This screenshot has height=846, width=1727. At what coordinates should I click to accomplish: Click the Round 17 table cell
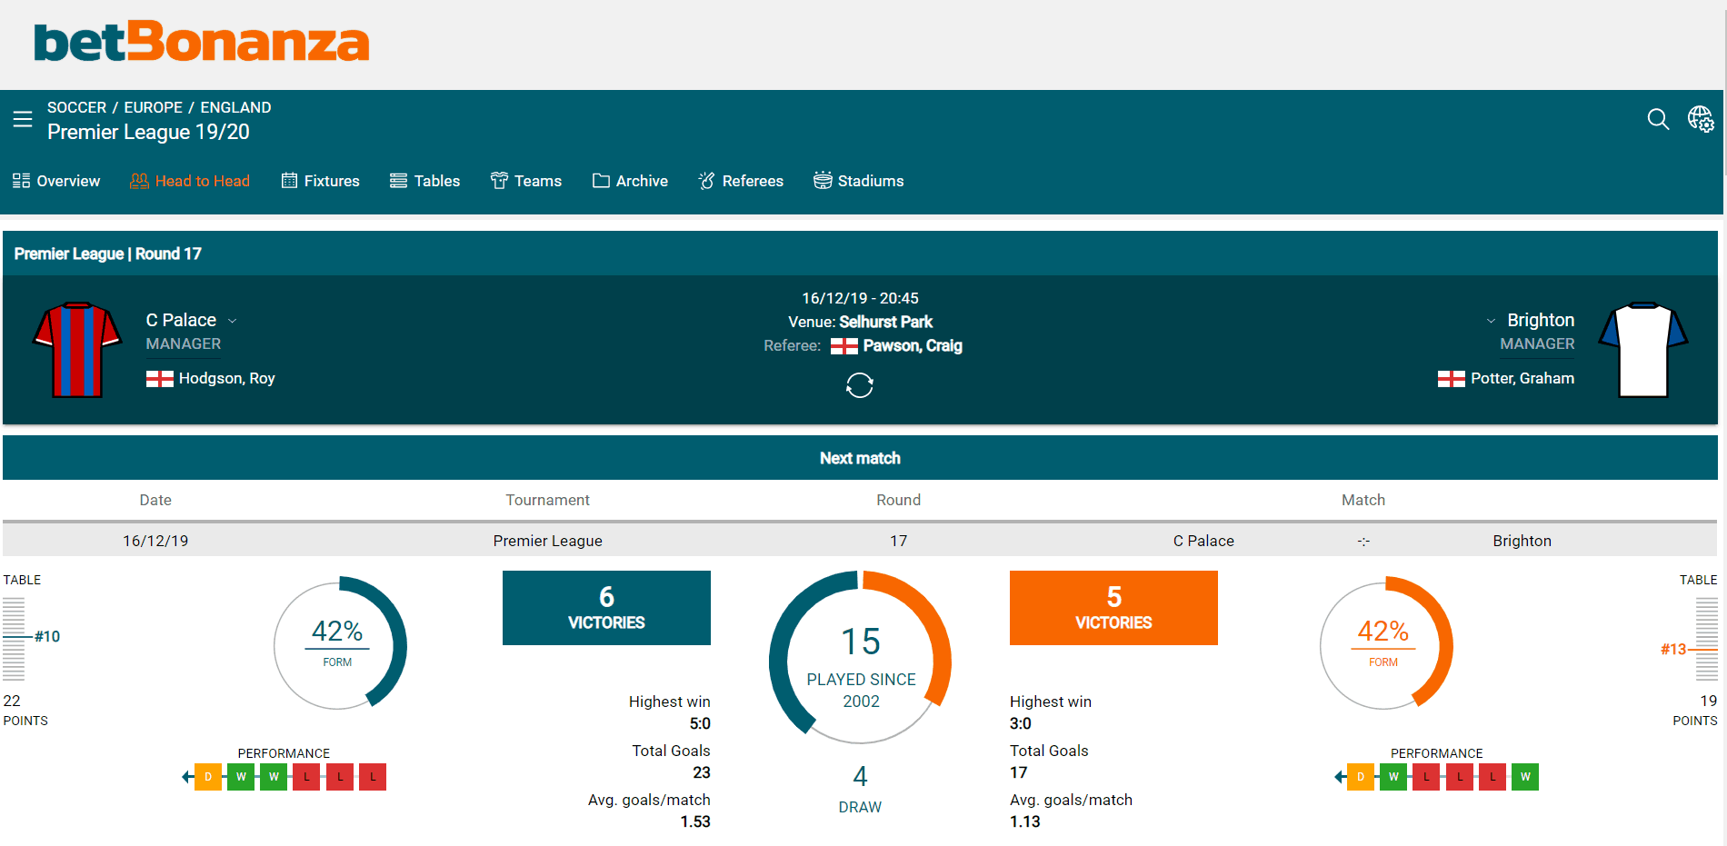899,541
